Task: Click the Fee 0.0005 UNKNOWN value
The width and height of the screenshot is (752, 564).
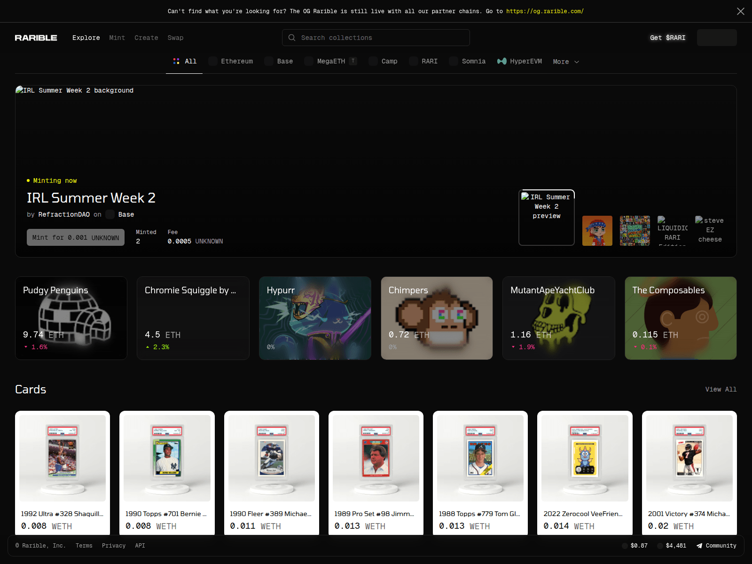Action: [x=195, y=241]
